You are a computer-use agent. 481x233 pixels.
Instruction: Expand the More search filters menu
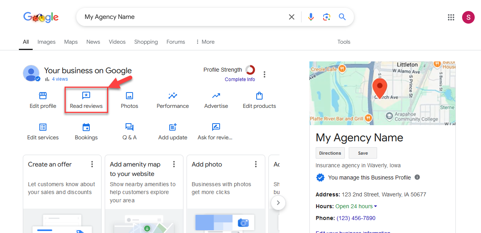[x=205, y=42]
